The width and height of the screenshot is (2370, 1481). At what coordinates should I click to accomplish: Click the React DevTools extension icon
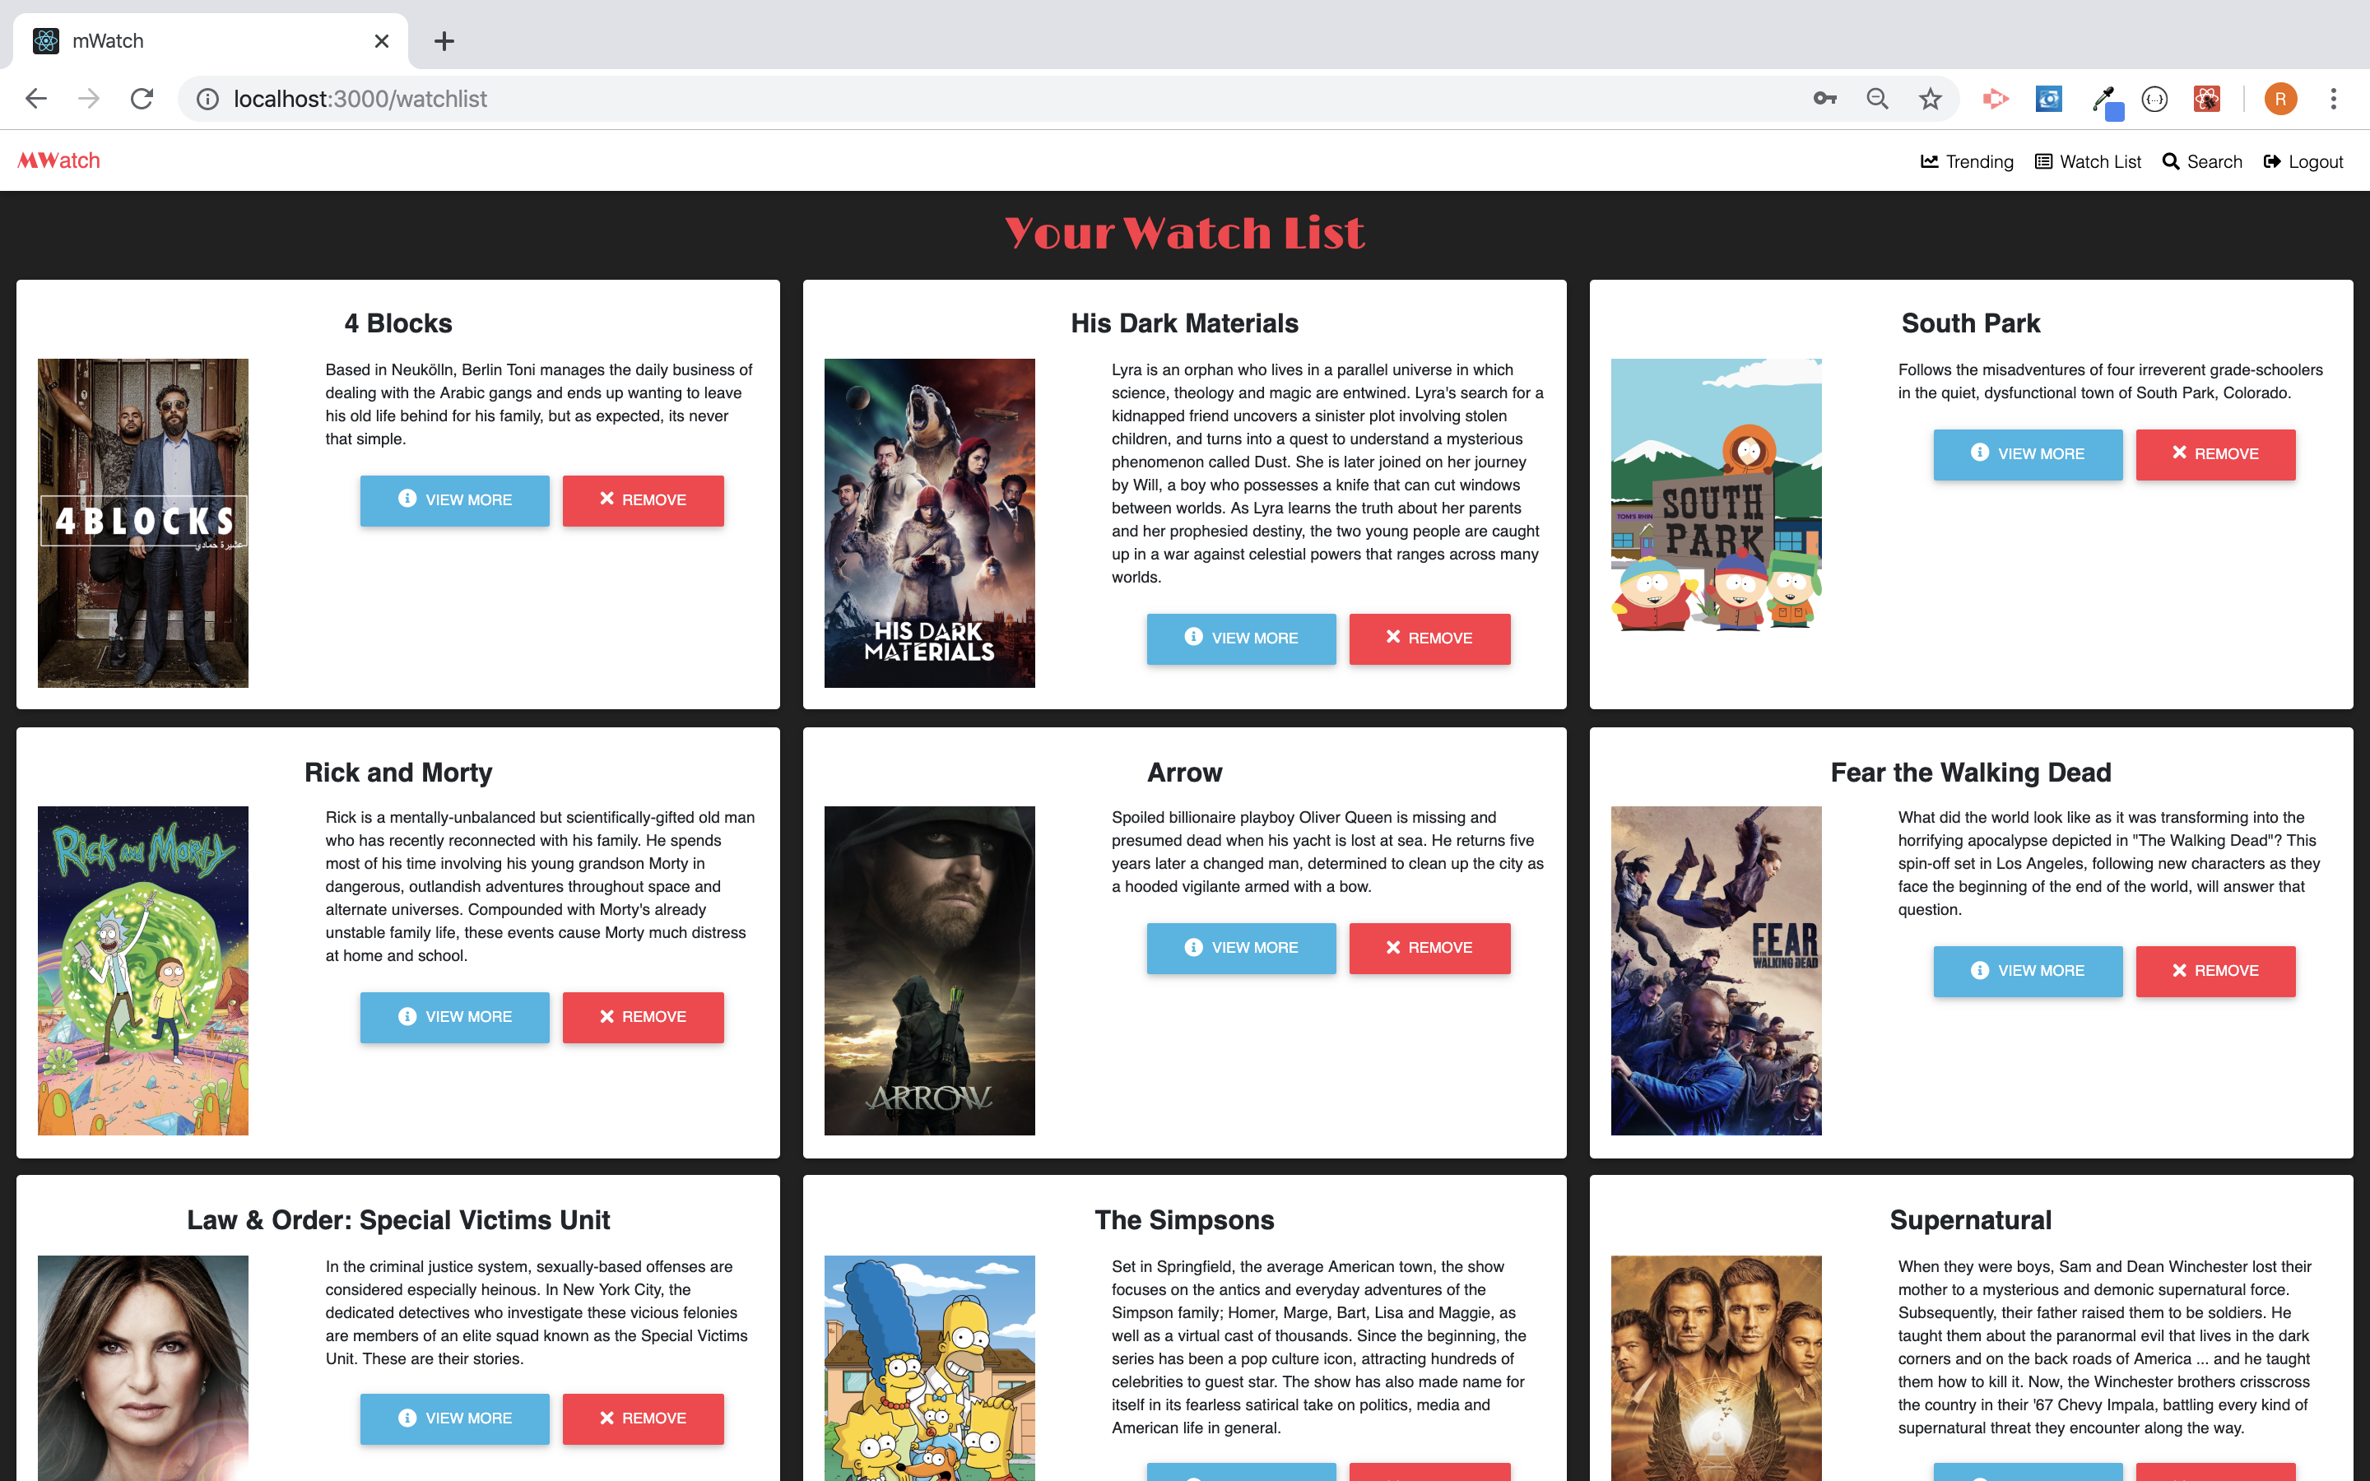tap(2206, 99)
